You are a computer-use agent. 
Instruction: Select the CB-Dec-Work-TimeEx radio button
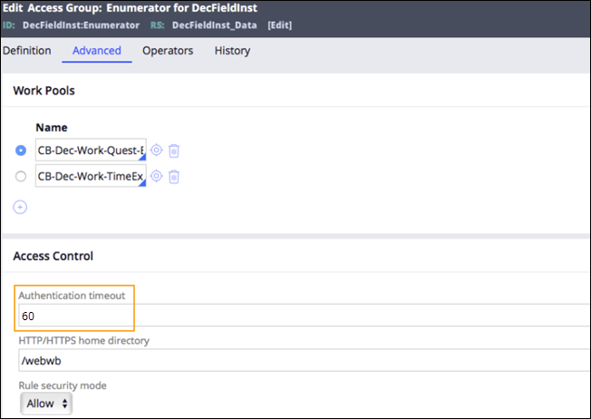(21, 176)
